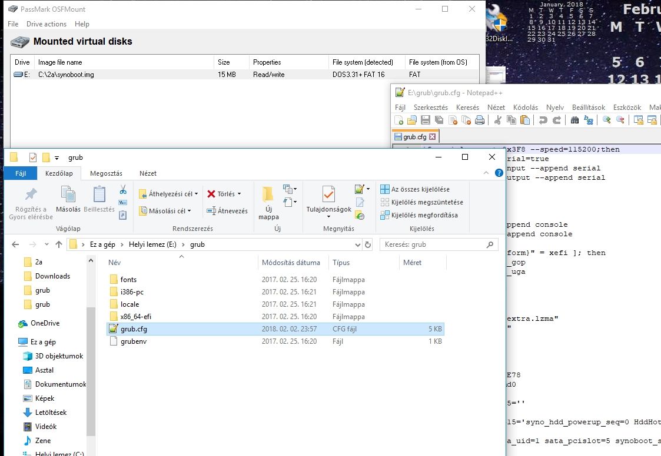
Task: Open Explorer help question mark icon
Action: pyautogui.click(x=499, y=173)
